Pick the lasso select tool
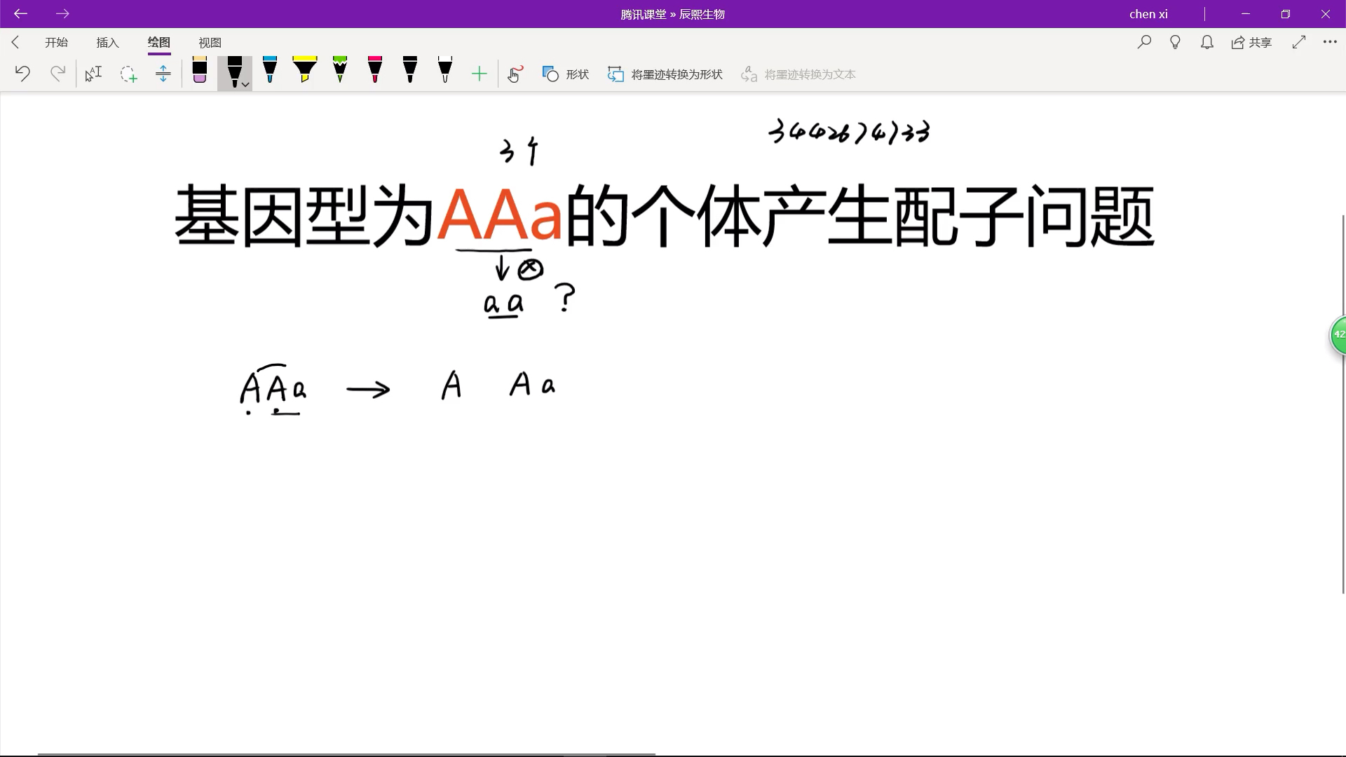Screen dimensions: 1346x757 click(128, 74)
